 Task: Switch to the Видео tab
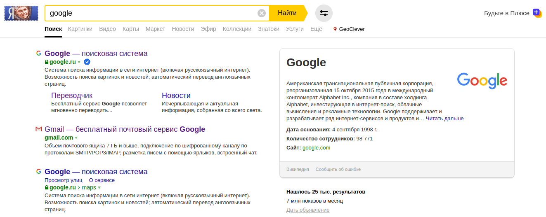[107, 29]
